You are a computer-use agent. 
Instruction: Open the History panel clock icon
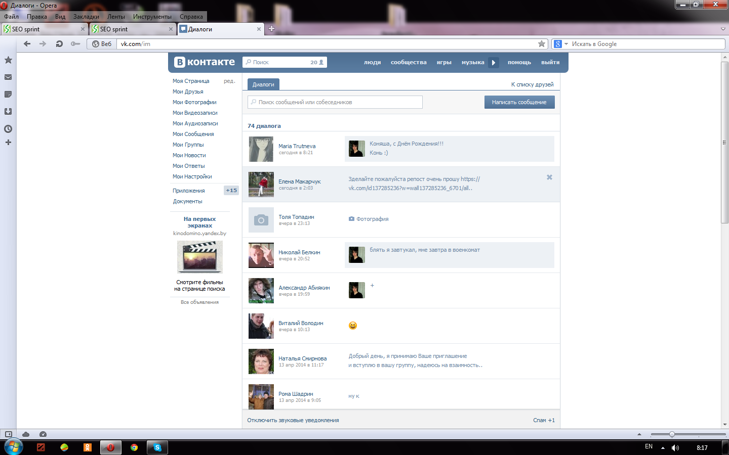[8, 129]
